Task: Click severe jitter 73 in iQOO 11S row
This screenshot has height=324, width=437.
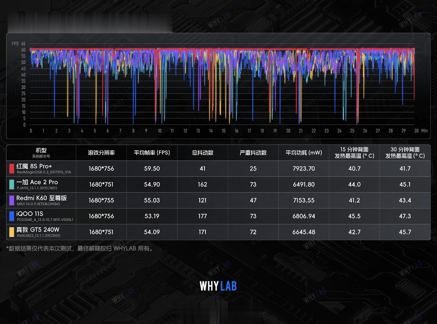Action: pyautogui.click(x=253, y=216)
